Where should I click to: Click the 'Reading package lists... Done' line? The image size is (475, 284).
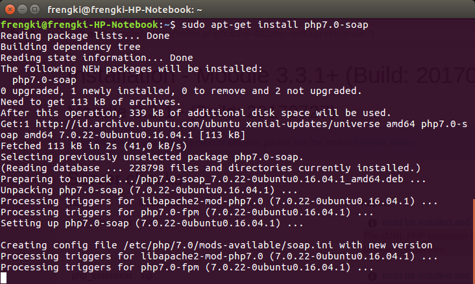point(84,36)
